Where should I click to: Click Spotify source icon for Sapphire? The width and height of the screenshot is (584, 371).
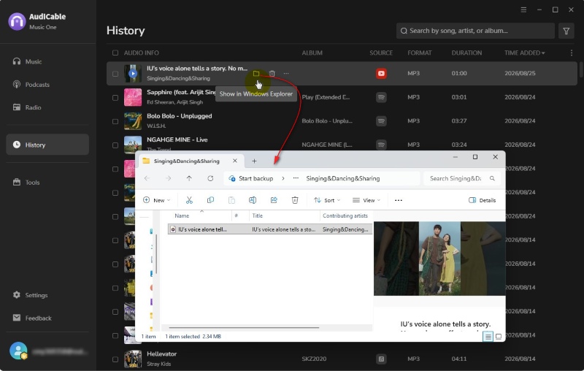click(x=381, y=97)
